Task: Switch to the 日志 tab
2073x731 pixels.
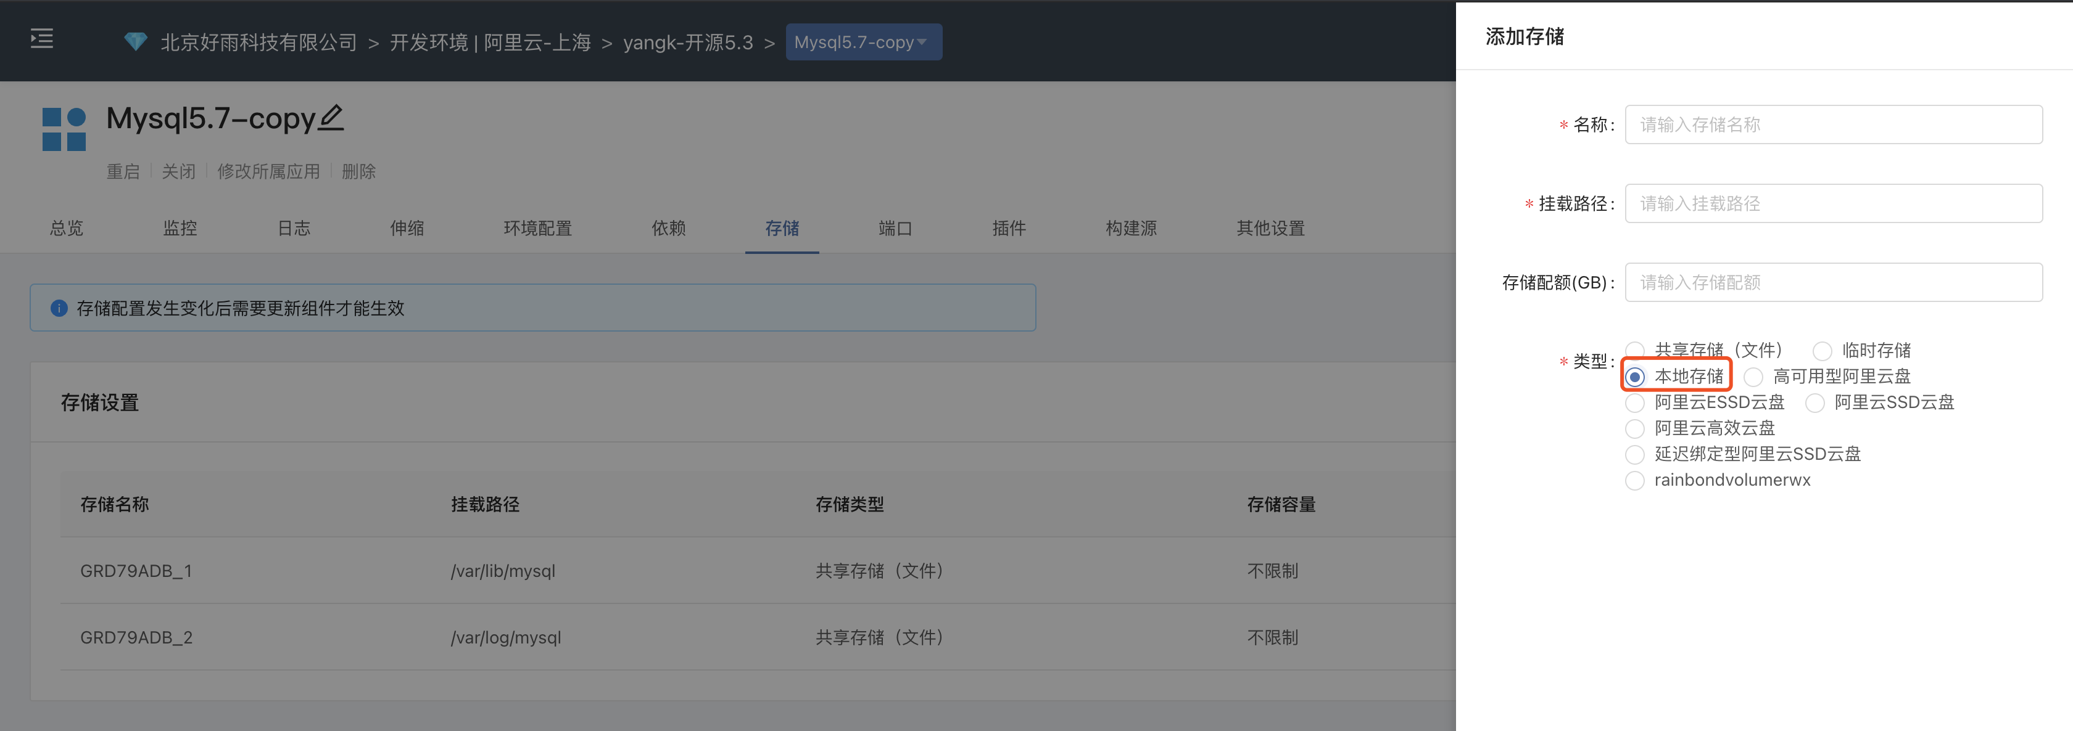Action: pos(294,229)
